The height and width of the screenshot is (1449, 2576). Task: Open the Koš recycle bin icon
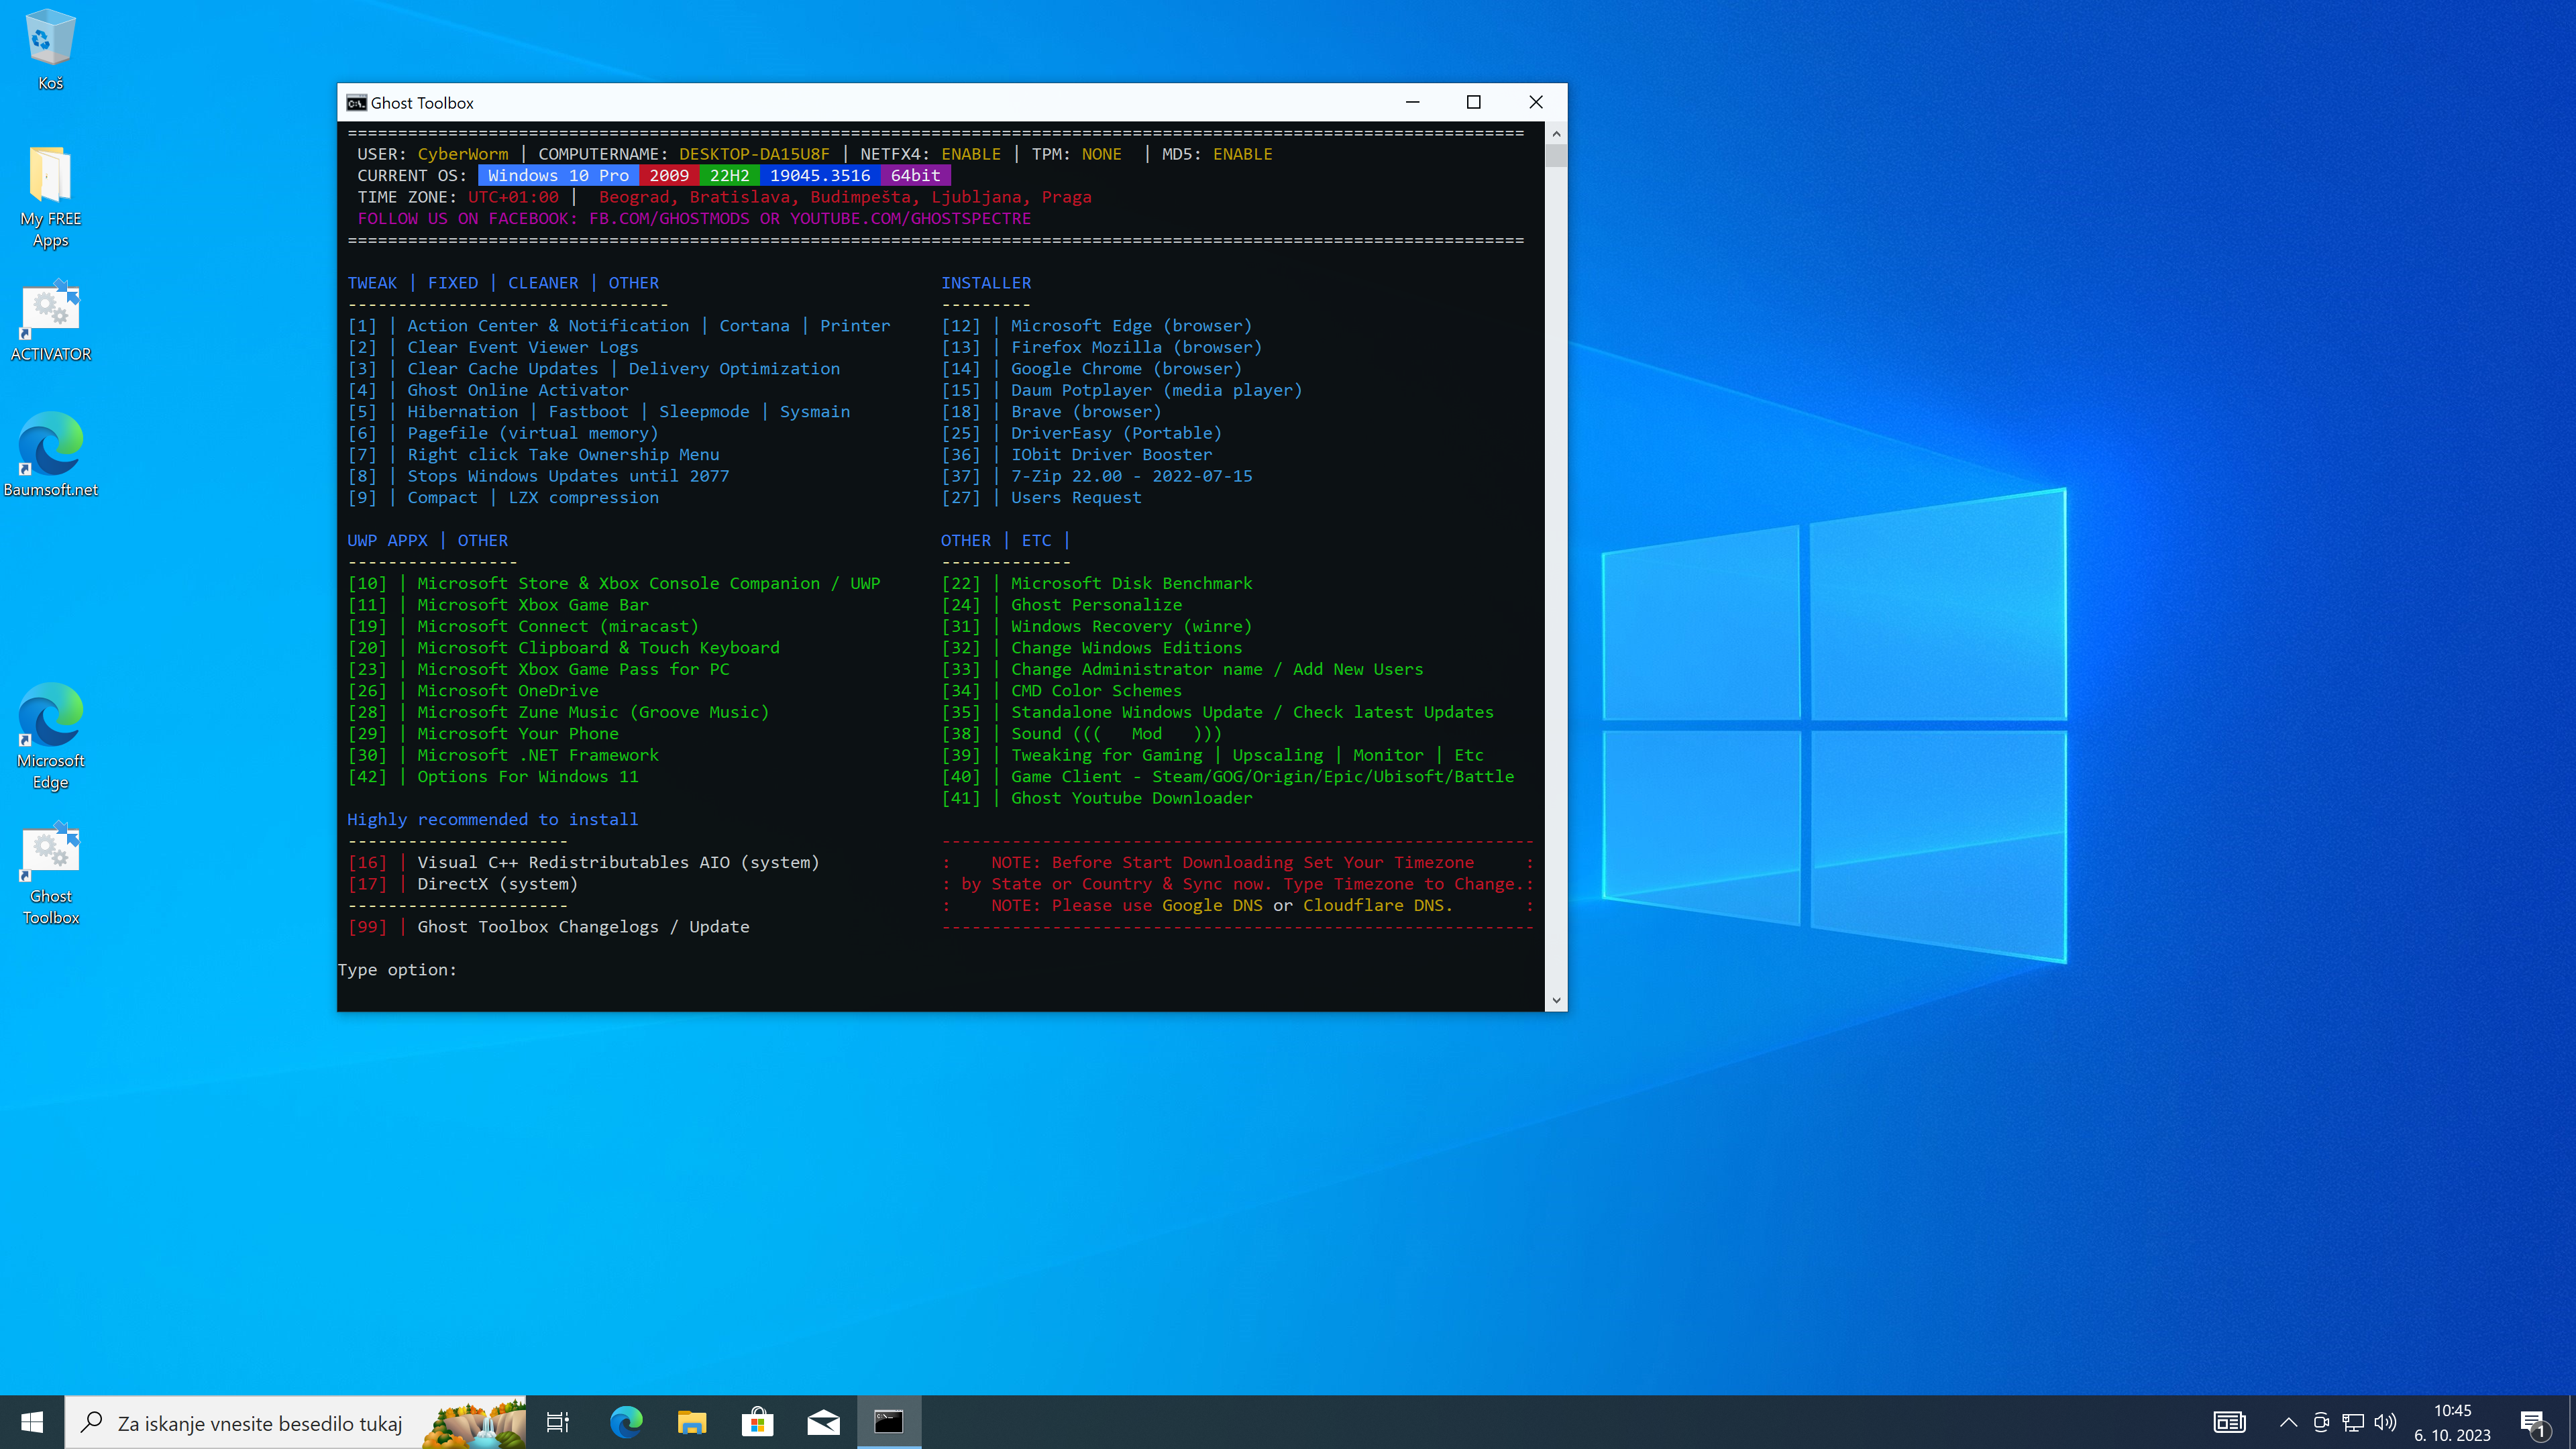[x=50, y=50]
